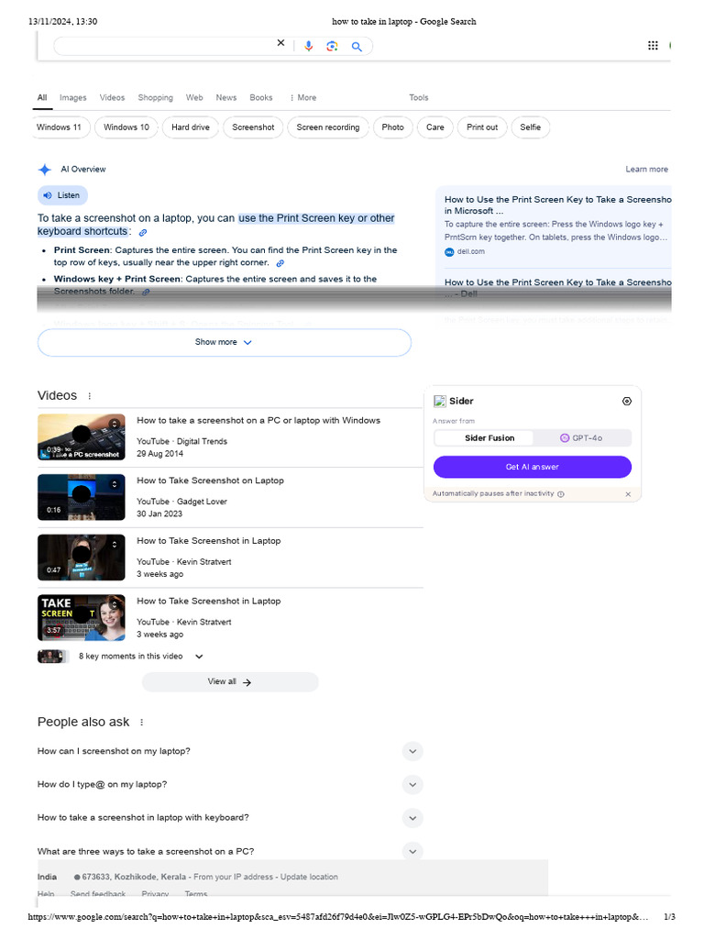Click View all videos button
The height and width of the screenshot is (939, 704).
tap(229, 682)
